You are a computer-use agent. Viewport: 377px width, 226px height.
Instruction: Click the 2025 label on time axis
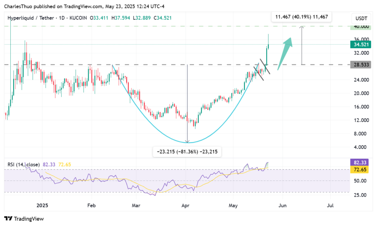[42, 205]
